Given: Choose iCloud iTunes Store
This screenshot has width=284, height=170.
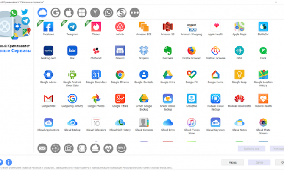Looking at the screenshot, I should (x=192, y=122).
